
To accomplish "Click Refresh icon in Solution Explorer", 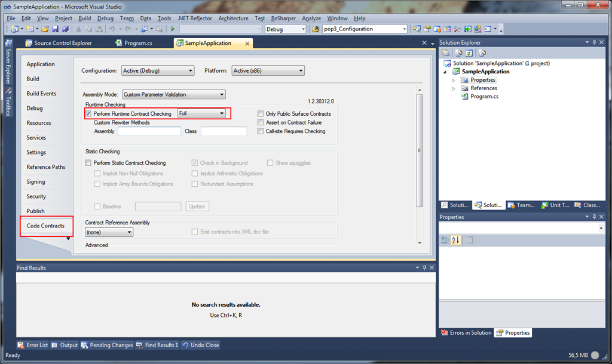I will click(x=469, y=53).
